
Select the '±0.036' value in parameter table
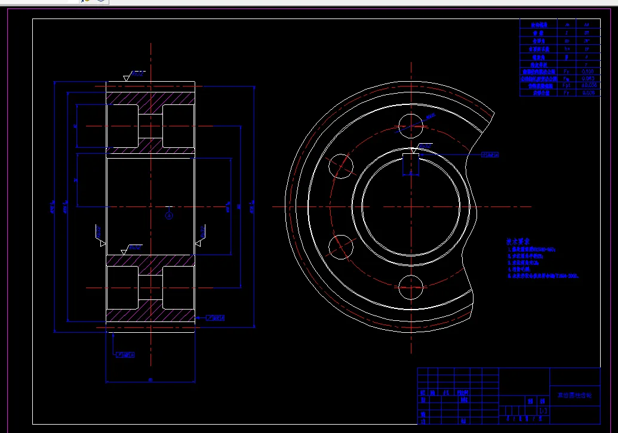tap(588, 85)
